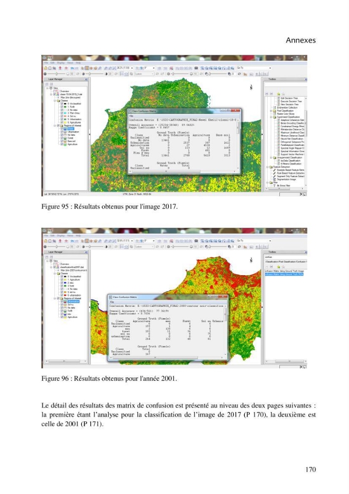Click 'Kappa Coefficient = 0.7036' in Figure 96 matrix

click(130, 314)
